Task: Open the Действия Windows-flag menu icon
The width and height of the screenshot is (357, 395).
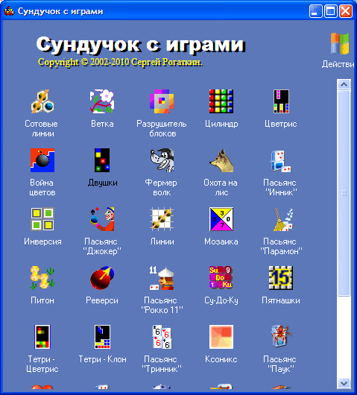Action: tap(340, 43)
